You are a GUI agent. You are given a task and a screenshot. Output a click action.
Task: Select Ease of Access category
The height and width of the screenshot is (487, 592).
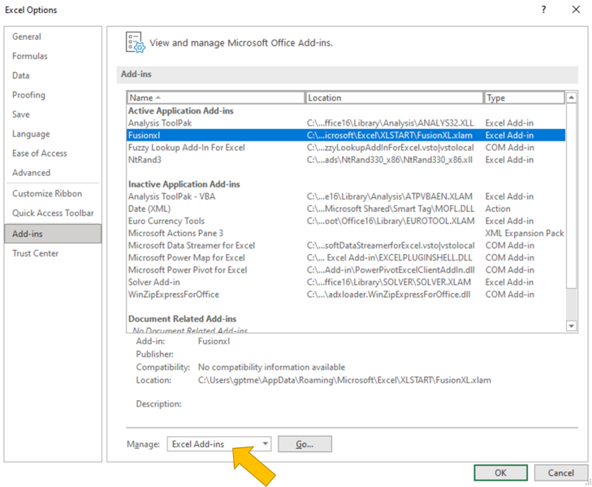[x=40, y=153]
